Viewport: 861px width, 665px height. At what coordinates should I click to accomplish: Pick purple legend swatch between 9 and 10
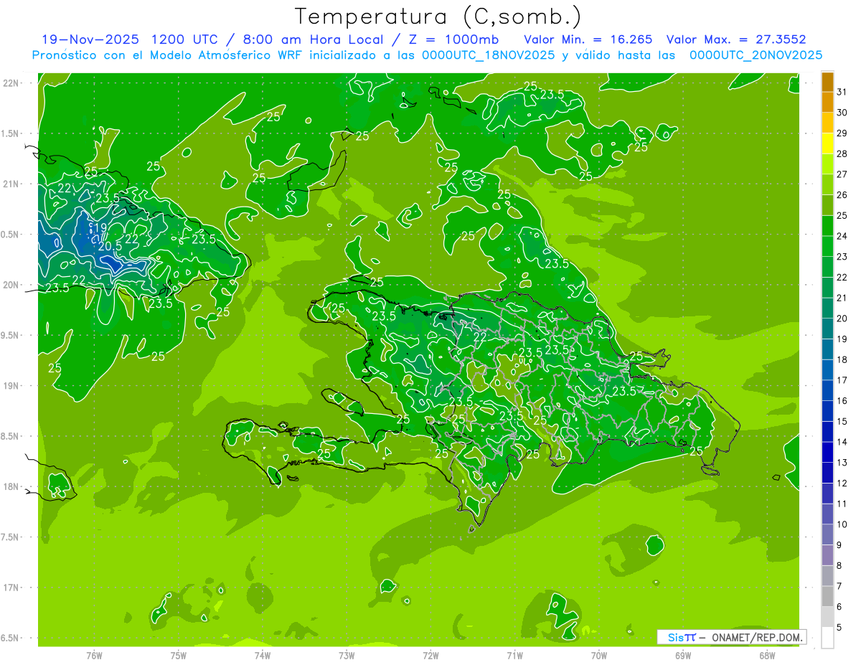click(827, 535)
